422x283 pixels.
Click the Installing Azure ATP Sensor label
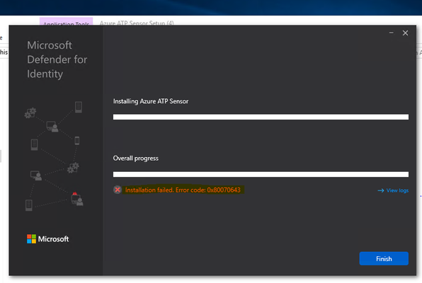(151, 101)
